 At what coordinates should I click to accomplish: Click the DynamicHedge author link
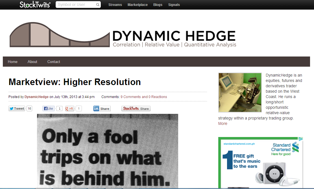36,97
